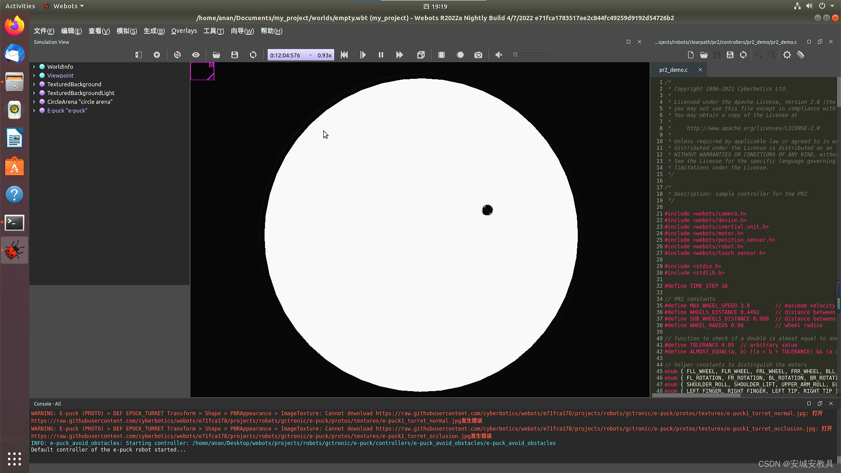Select CircleArena "circle arena" node
Viewport: 841px width, 473px height.
point(80,102)
